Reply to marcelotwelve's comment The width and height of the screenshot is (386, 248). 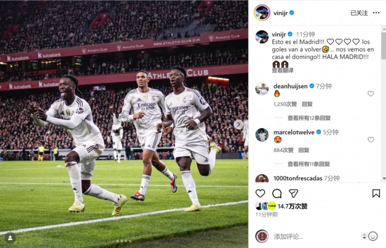point(304,150)
